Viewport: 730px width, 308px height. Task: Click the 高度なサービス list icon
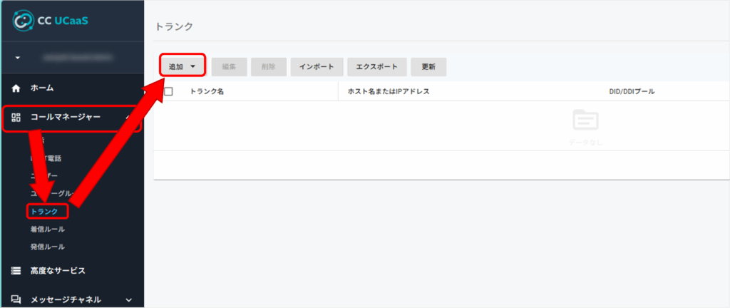point(16,271)
